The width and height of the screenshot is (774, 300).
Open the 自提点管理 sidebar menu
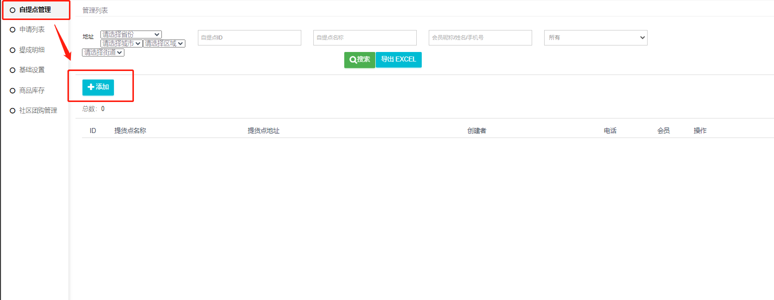[x=34, y=9]
